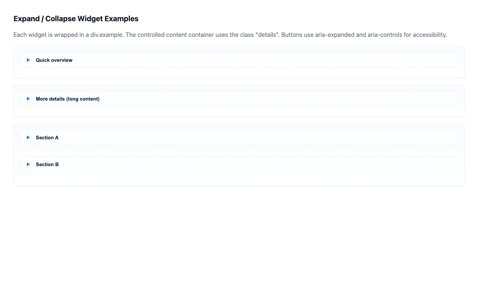Click the Expand / Collapse Widget Examples heading

point(76,19)
